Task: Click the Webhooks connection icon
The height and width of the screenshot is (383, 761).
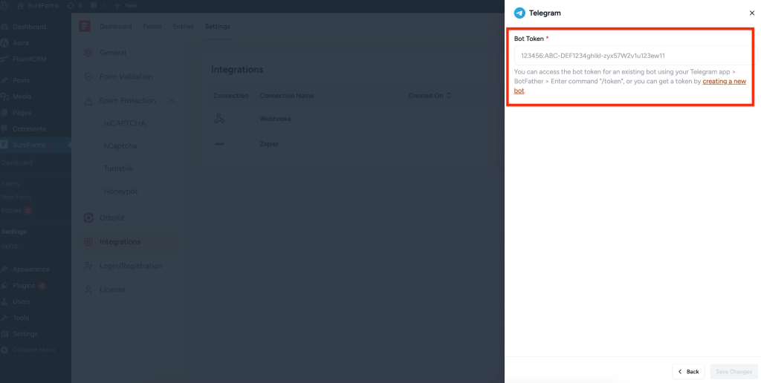Action: [x=219, y=118]
